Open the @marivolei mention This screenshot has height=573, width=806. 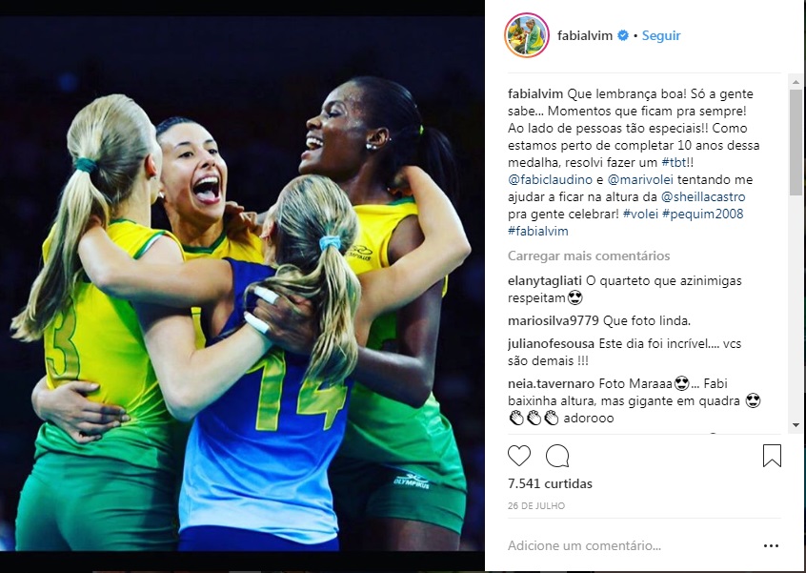(x=640, y=179)
